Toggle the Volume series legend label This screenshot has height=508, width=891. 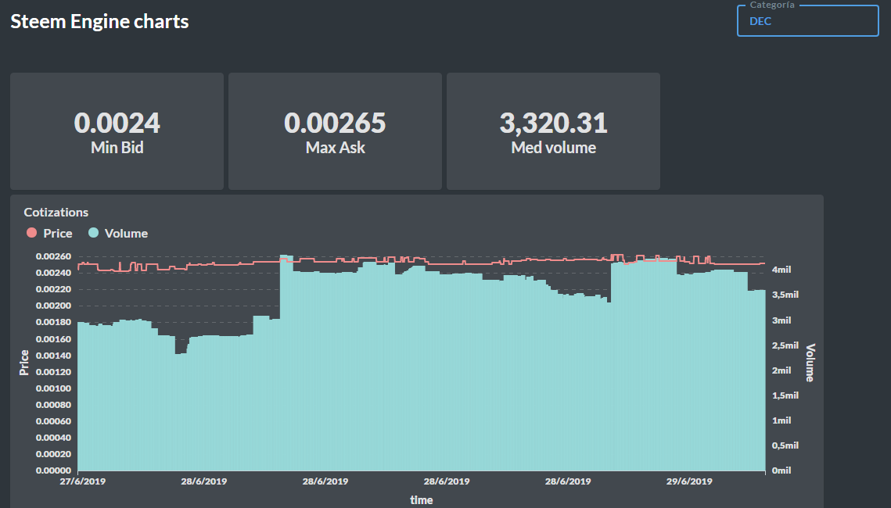click(x=126, y=233)
